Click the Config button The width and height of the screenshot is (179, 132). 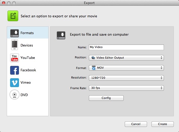click(x=106, y=98)
